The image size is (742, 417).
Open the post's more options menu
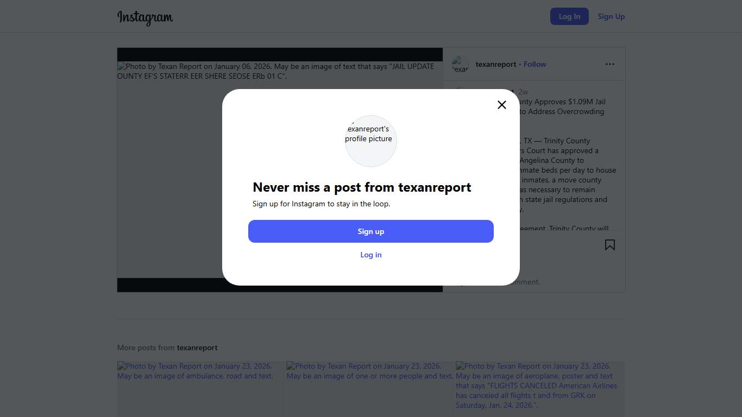[609, 64]
